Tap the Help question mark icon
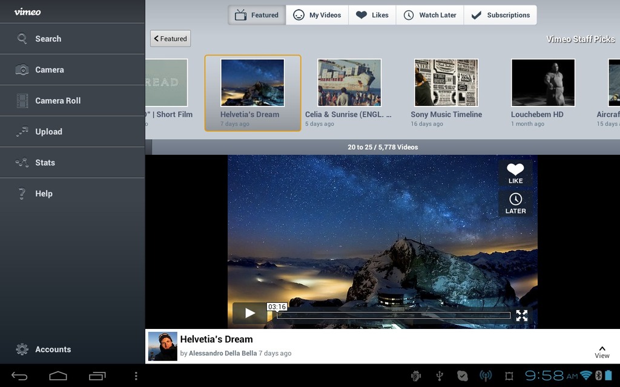The image size is (620, 387). tap(22, 193)
